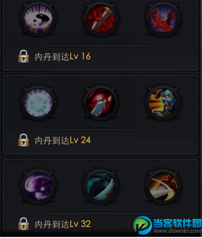Select the blue-faced vampire skill icon
Image resolution: width=202 pixels, height=238 pixels.
pyautogui.click(x=163, y=103)
